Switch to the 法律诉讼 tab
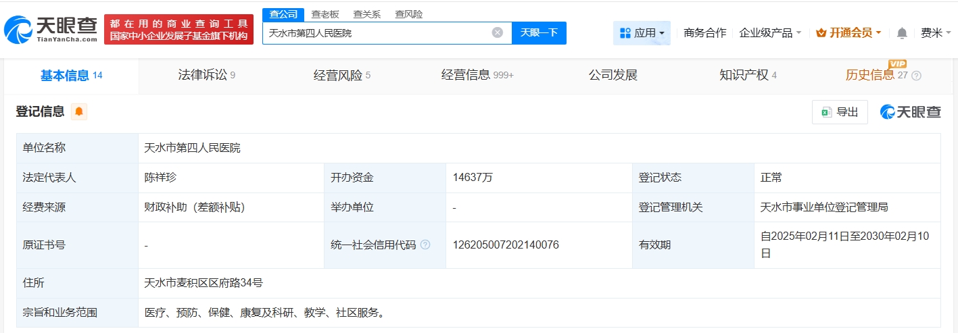958x333 pixels. click(206, 76)
